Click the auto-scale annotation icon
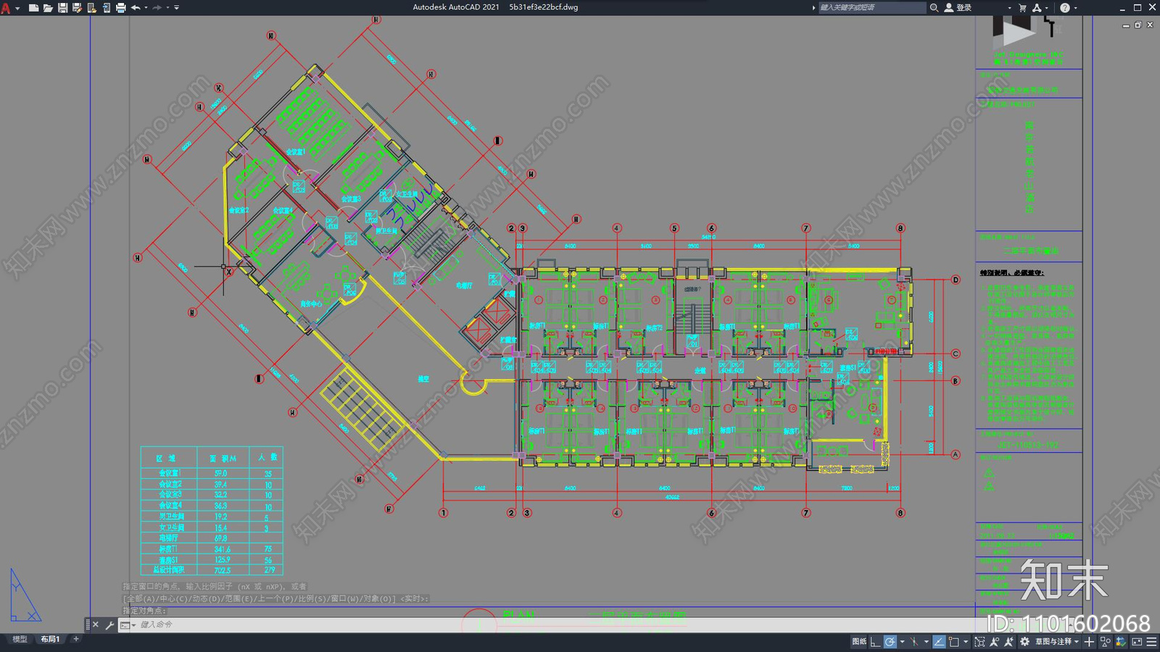 1008,641
